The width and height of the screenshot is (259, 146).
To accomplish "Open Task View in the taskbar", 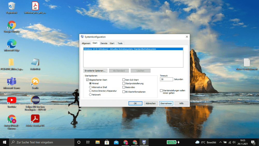I will (x=88, y=142).
